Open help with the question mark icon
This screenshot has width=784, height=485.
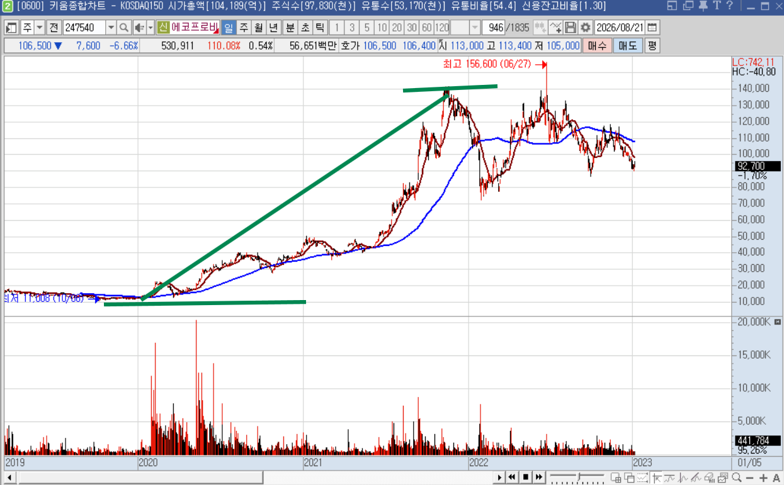(x=729, y=6)
